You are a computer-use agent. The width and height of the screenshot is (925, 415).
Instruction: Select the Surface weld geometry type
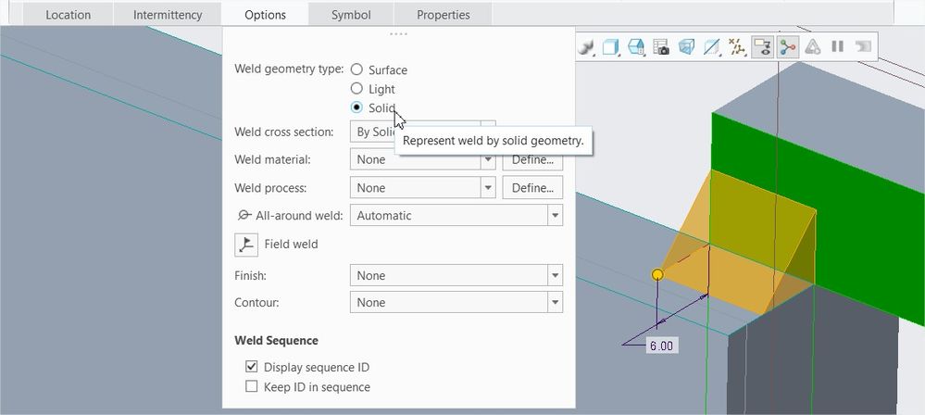pyautogui.click(x=356, y=69)
